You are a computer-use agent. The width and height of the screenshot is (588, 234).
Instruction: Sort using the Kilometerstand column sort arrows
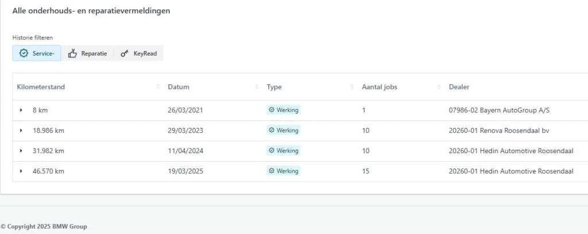(158, 87)
